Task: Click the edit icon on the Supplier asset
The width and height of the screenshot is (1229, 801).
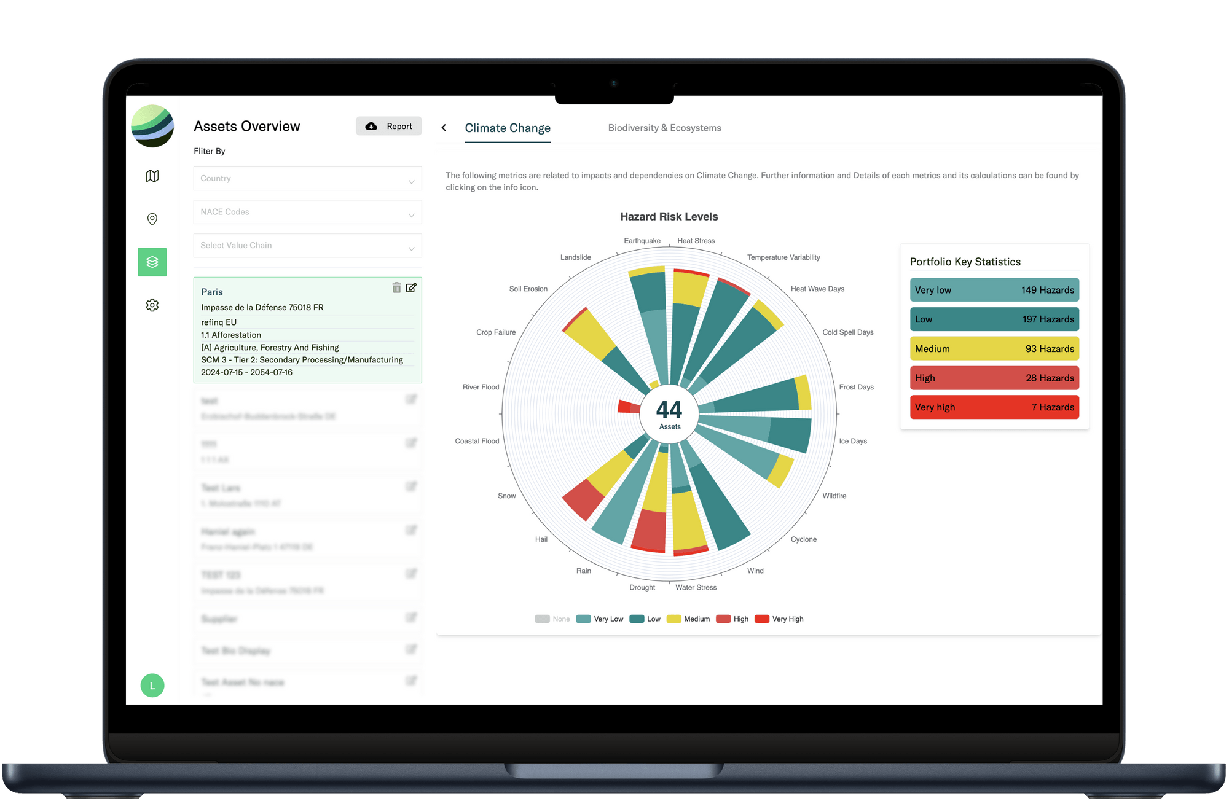Action: click(411, 617)
